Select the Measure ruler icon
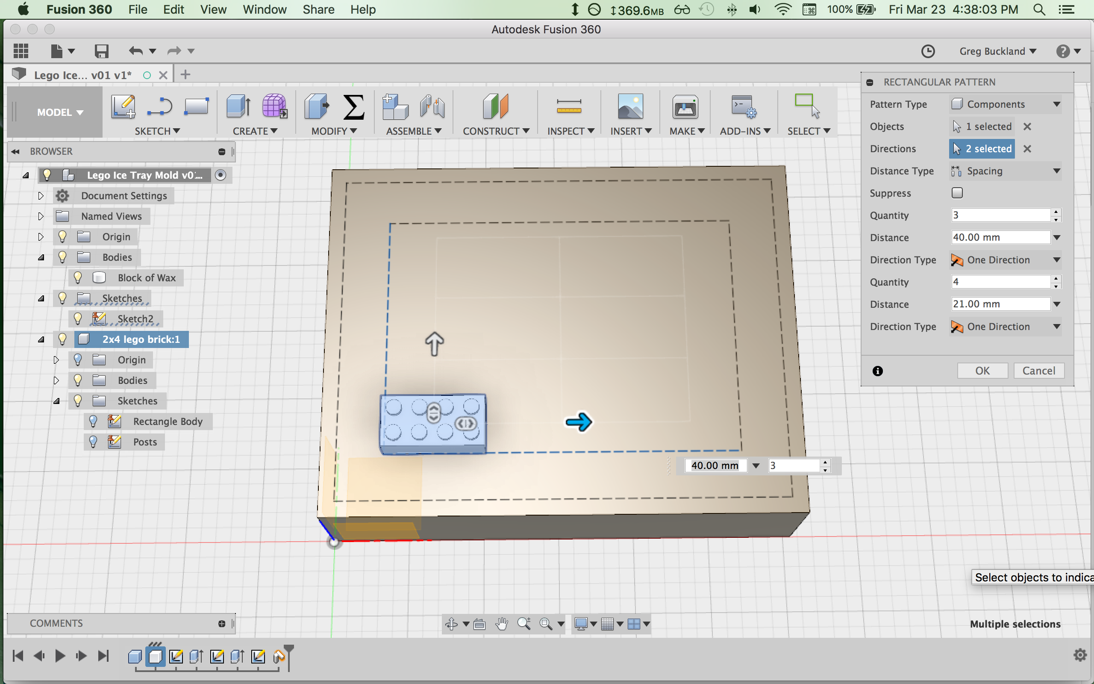Screen dimensions: 1094x684 coord(569,107)
